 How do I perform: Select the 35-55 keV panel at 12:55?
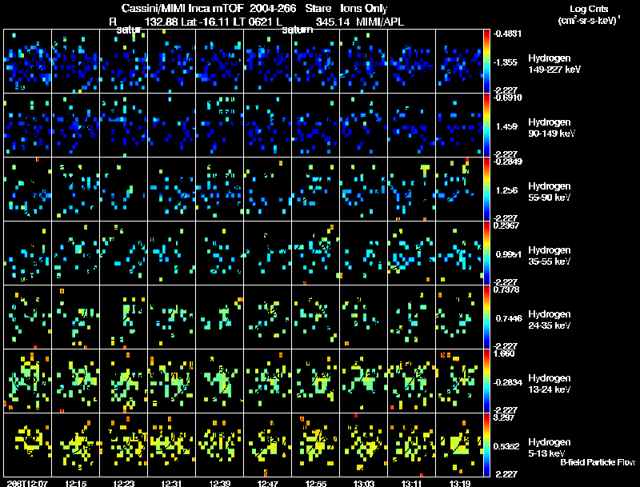[315, 253]
